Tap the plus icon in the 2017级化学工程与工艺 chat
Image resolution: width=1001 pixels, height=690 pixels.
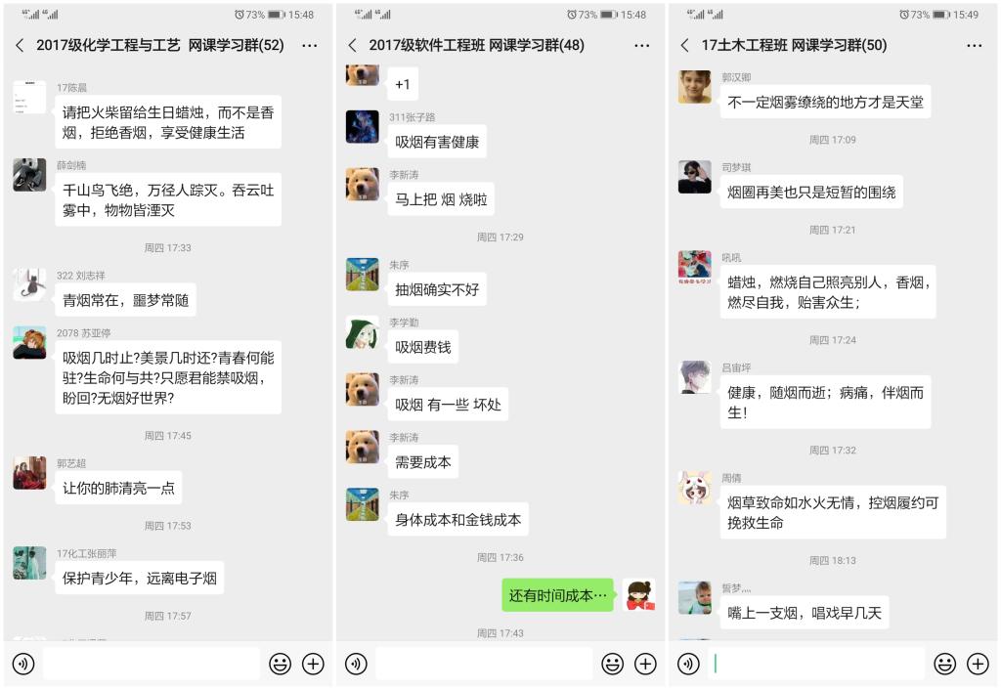[x=313, y=664]
